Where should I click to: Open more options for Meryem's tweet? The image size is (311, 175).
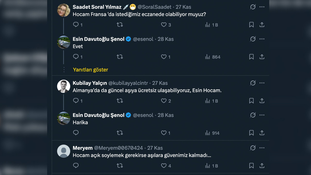(262, 148)
